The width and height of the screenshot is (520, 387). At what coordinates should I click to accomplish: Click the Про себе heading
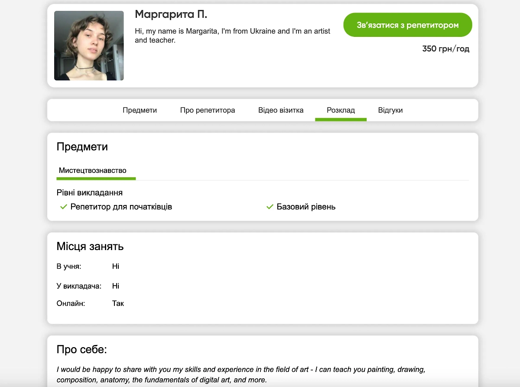click(x=81, y=350)
